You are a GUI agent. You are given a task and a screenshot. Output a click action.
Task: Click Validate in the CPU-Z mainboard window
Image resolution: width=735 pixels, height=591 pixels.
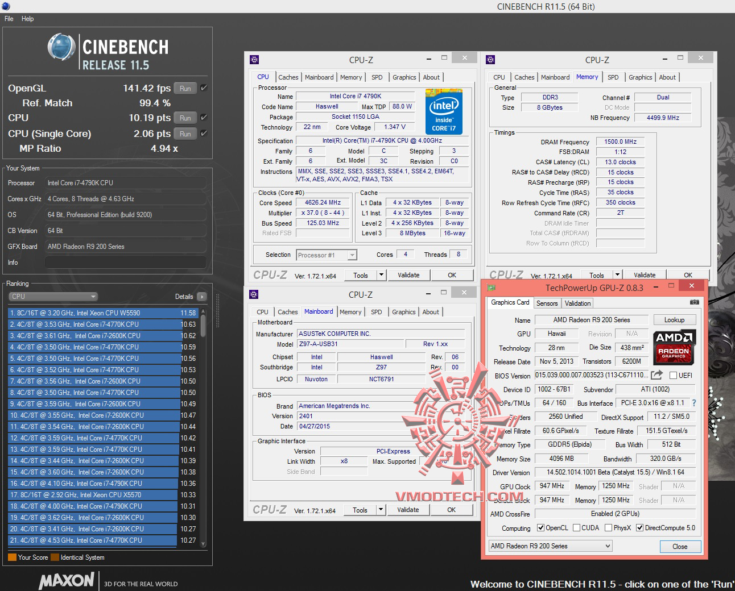408,510
